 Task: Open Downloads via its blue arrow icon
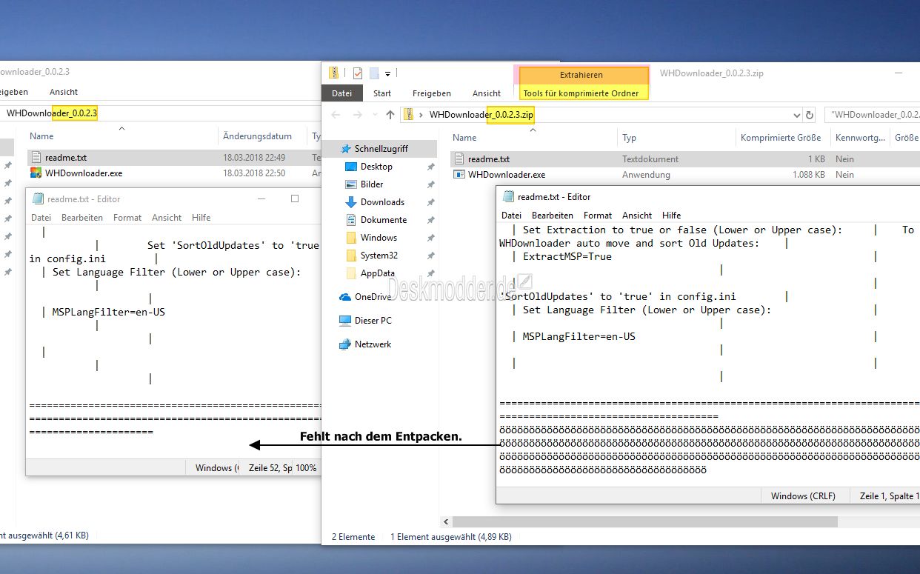pyautogui.click(x=351, y=202)
